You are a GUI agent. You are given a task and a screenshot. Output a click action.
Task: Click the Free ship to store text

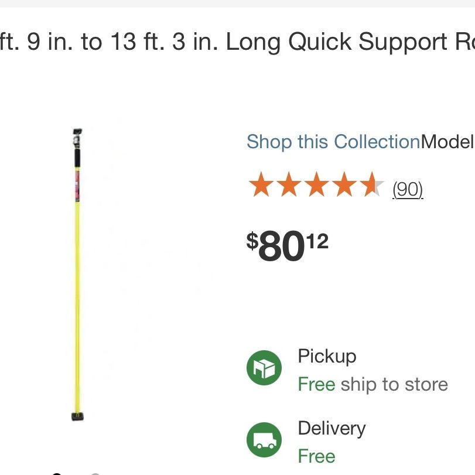coord(373,384)
